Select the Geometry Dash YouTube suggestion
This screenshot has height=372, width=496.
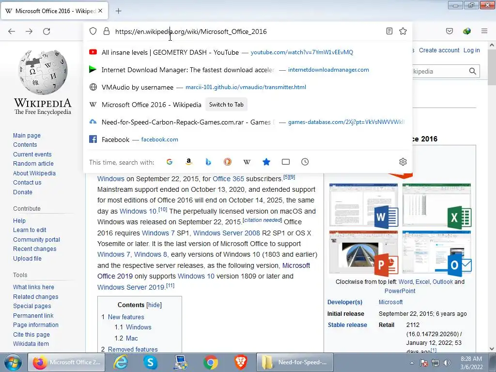[248, 52]
